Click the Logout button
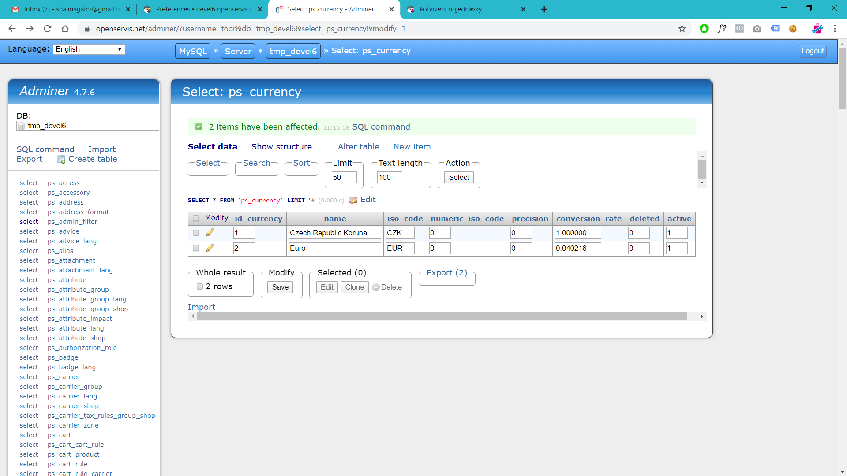 [812, 51]
